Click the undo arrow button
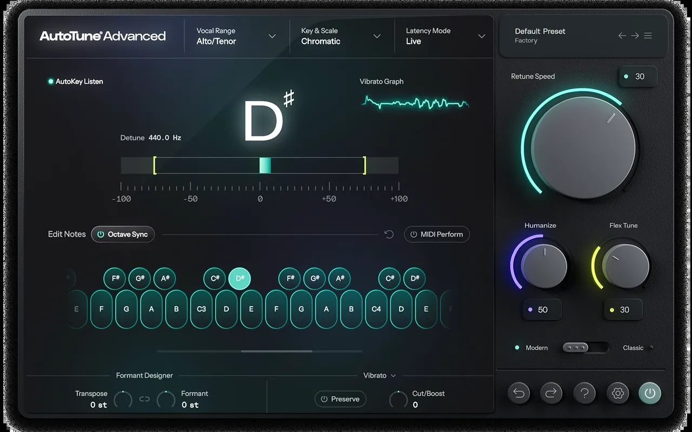Screen dimensions: 692x432 pos(519,393)
